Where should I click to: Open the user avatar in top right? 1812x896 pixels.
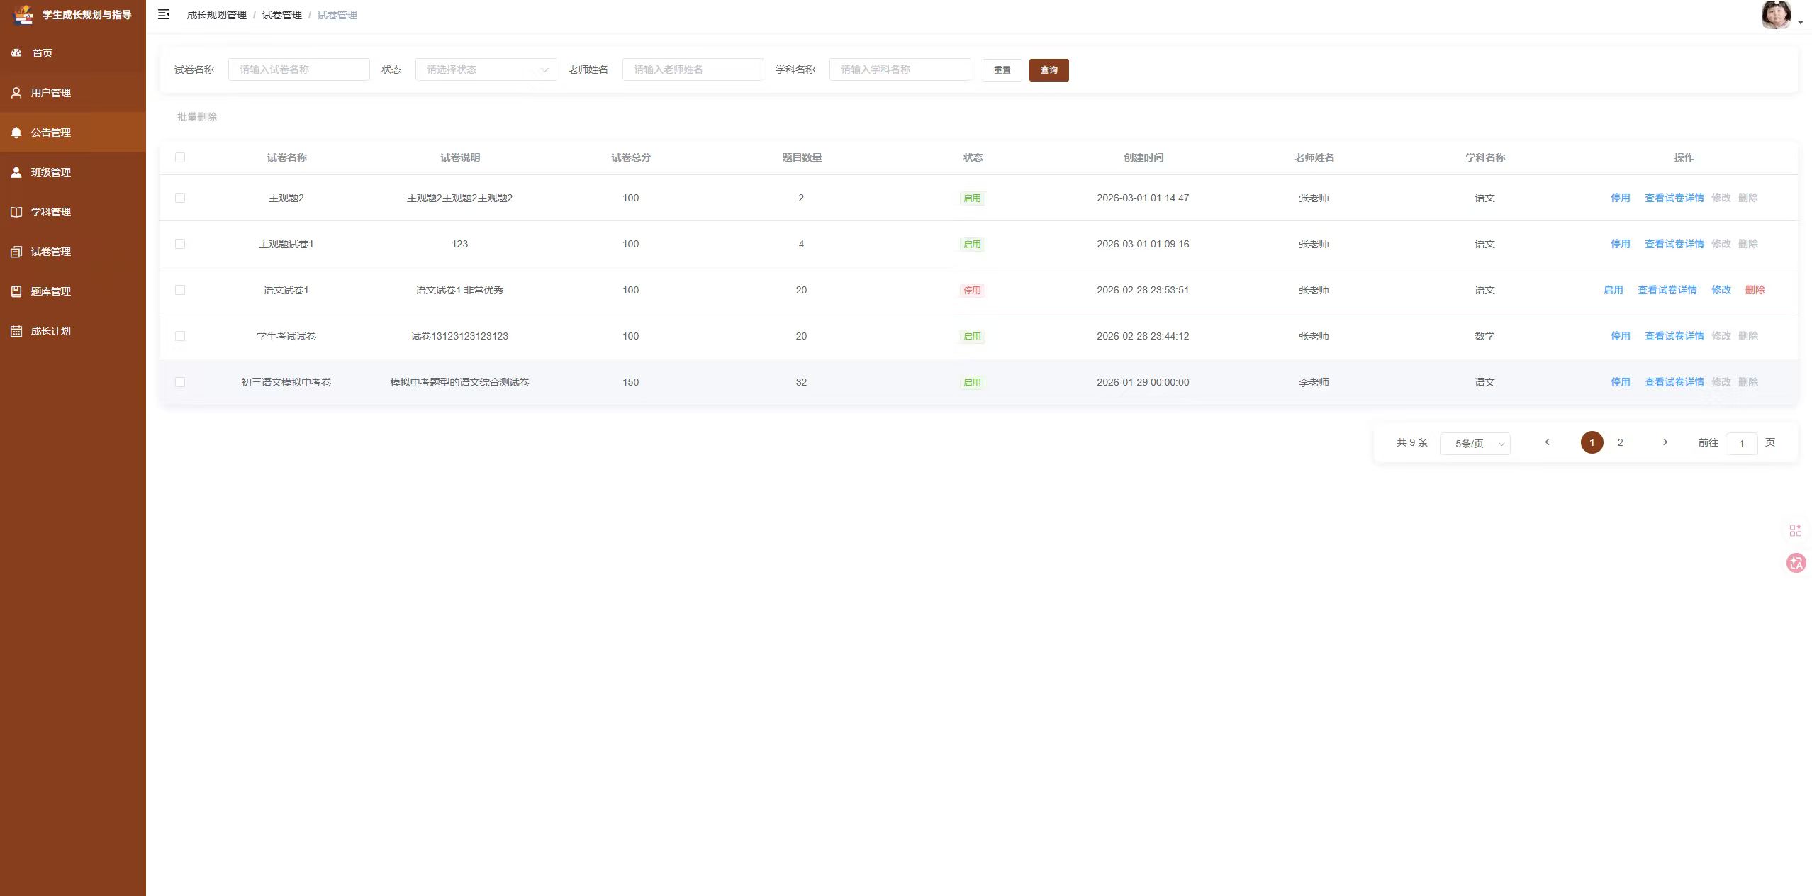tap(1776, 15)
